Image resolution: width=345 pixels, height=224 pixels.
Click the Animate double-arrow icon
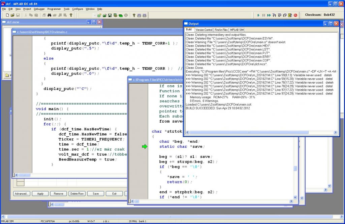pyautogui.click(x=269, y=15)
